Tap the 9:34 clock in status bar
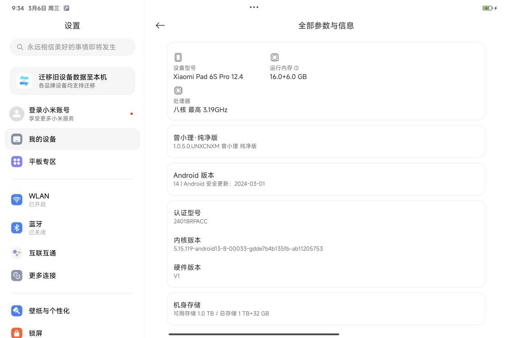This screenshot has width=508, height=338. [x=18, y=8]
